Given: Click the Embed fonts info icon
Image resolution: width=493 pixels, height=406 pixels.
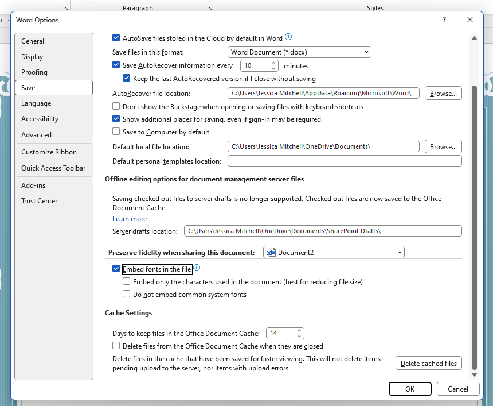Looking at the screenshot, I should (x=197, y=268).
